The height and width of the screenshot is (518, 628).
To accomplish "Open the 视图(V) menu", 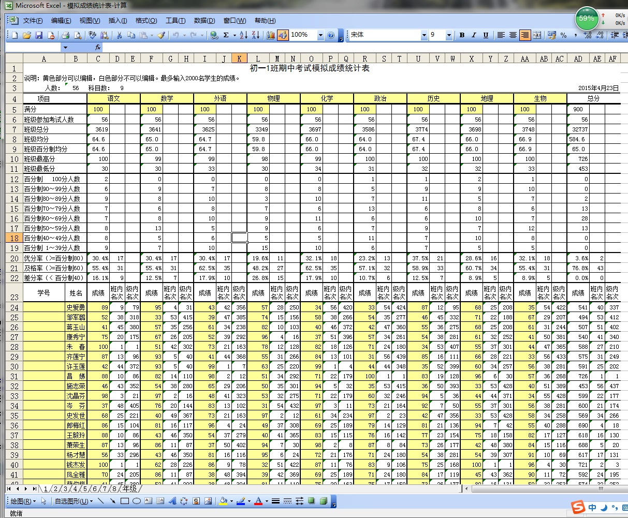I will point(90,21).
